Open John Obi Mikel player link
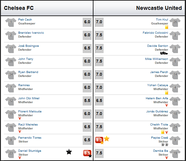The image size is (186, 161). (x=29, y=98)
